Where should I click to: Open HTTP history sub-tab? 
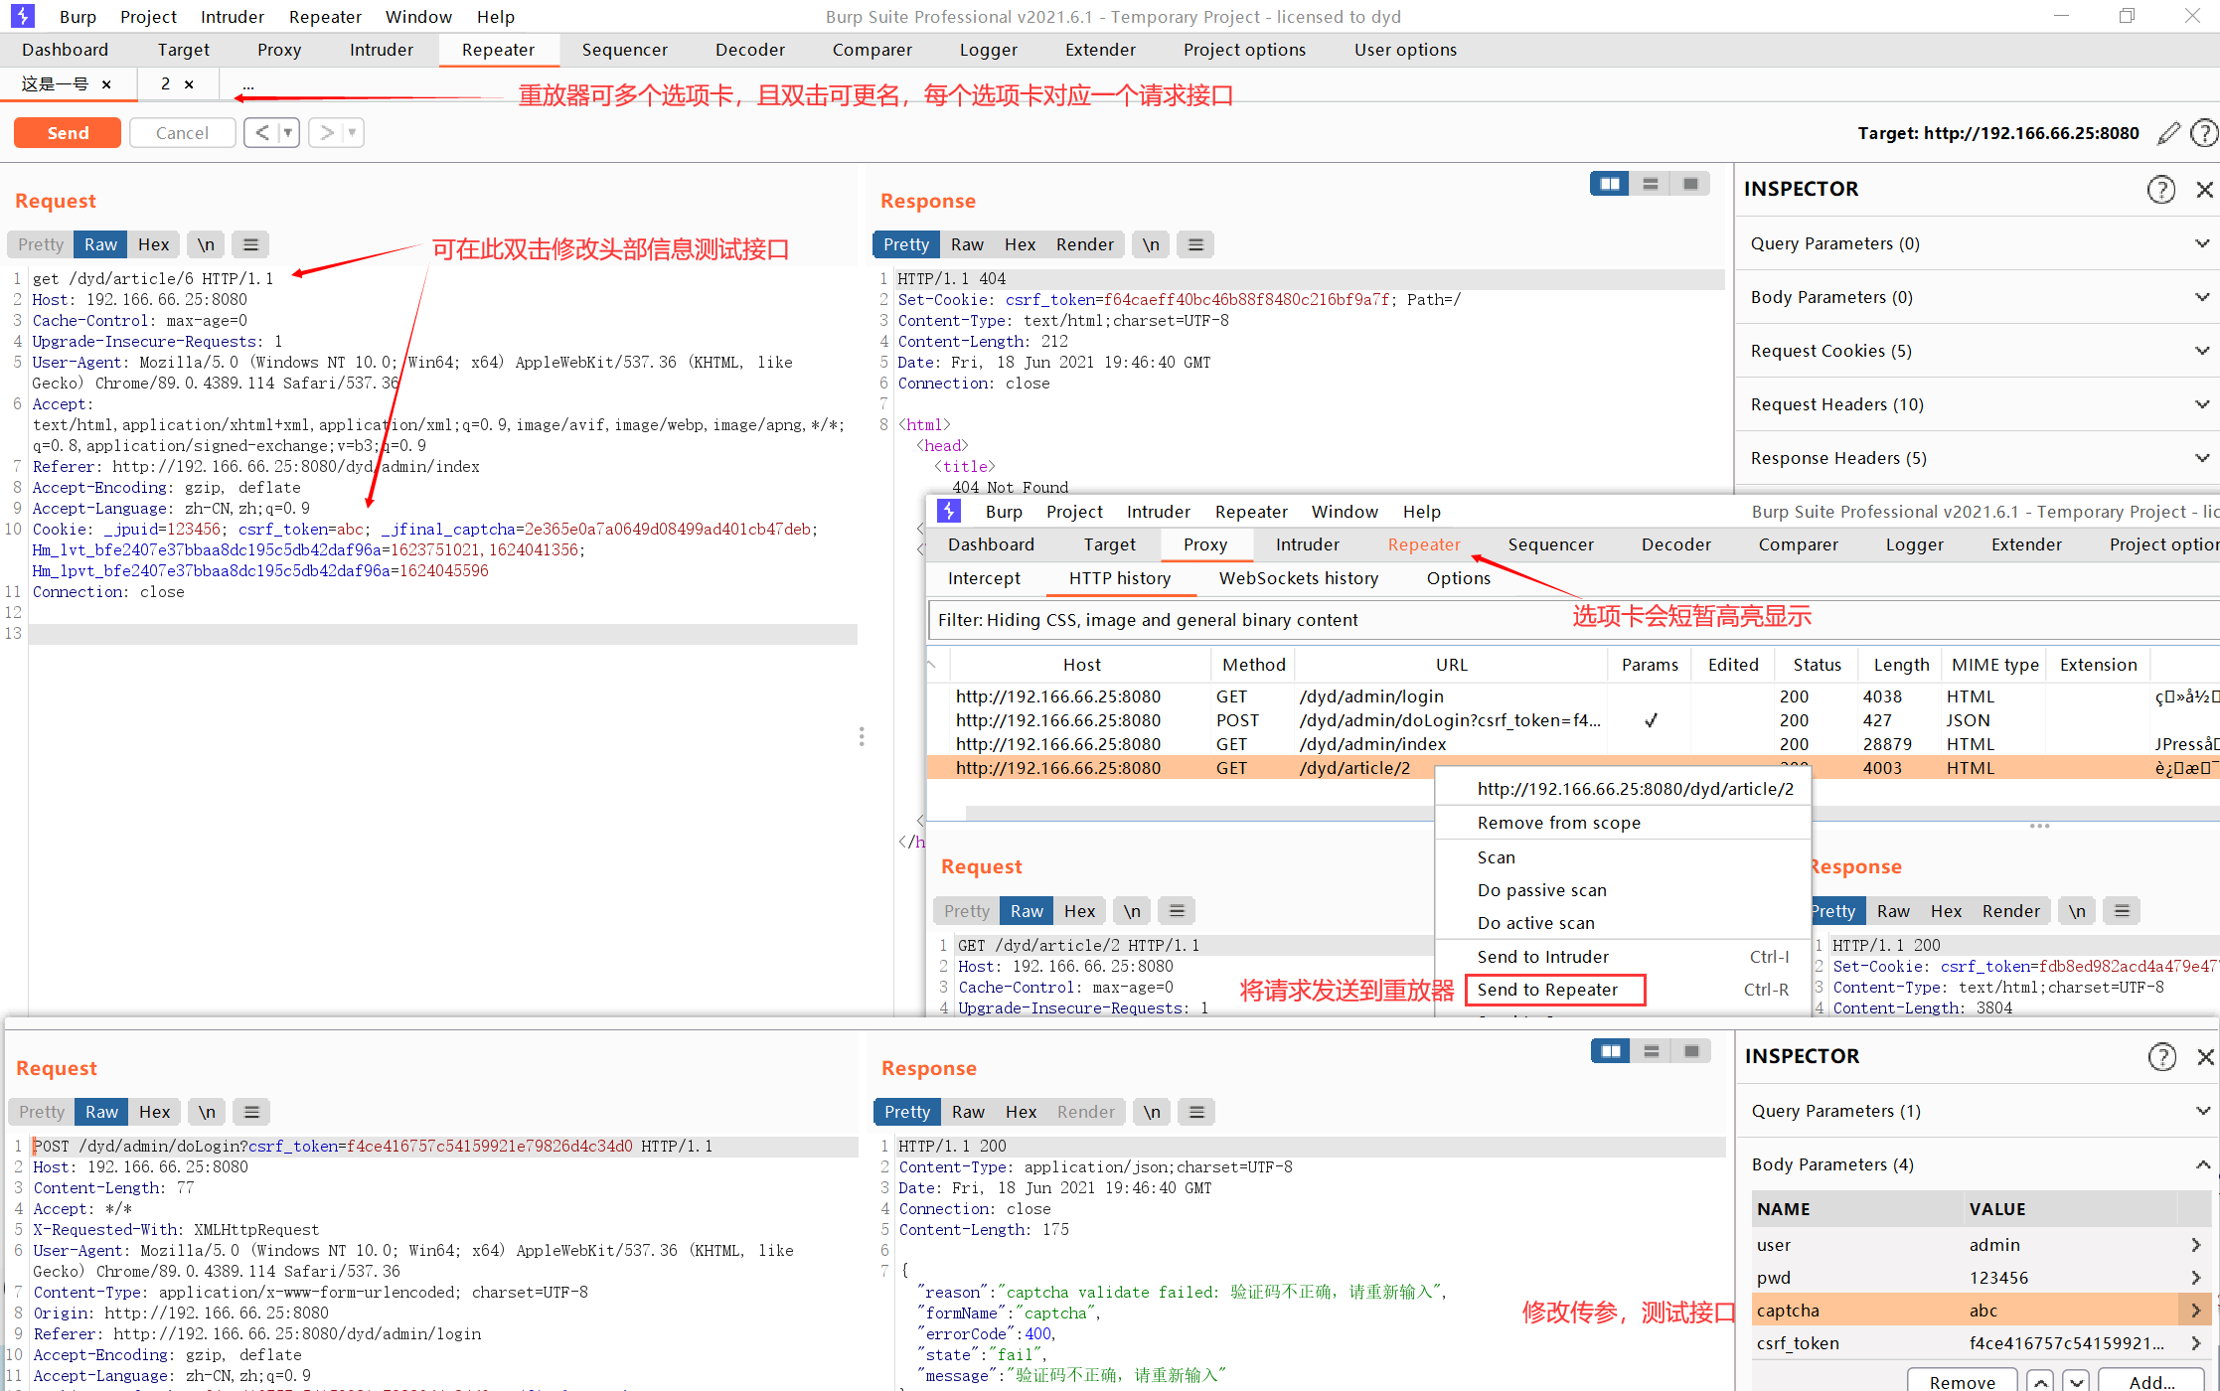pyautogui.click(x=1120, y=578)
